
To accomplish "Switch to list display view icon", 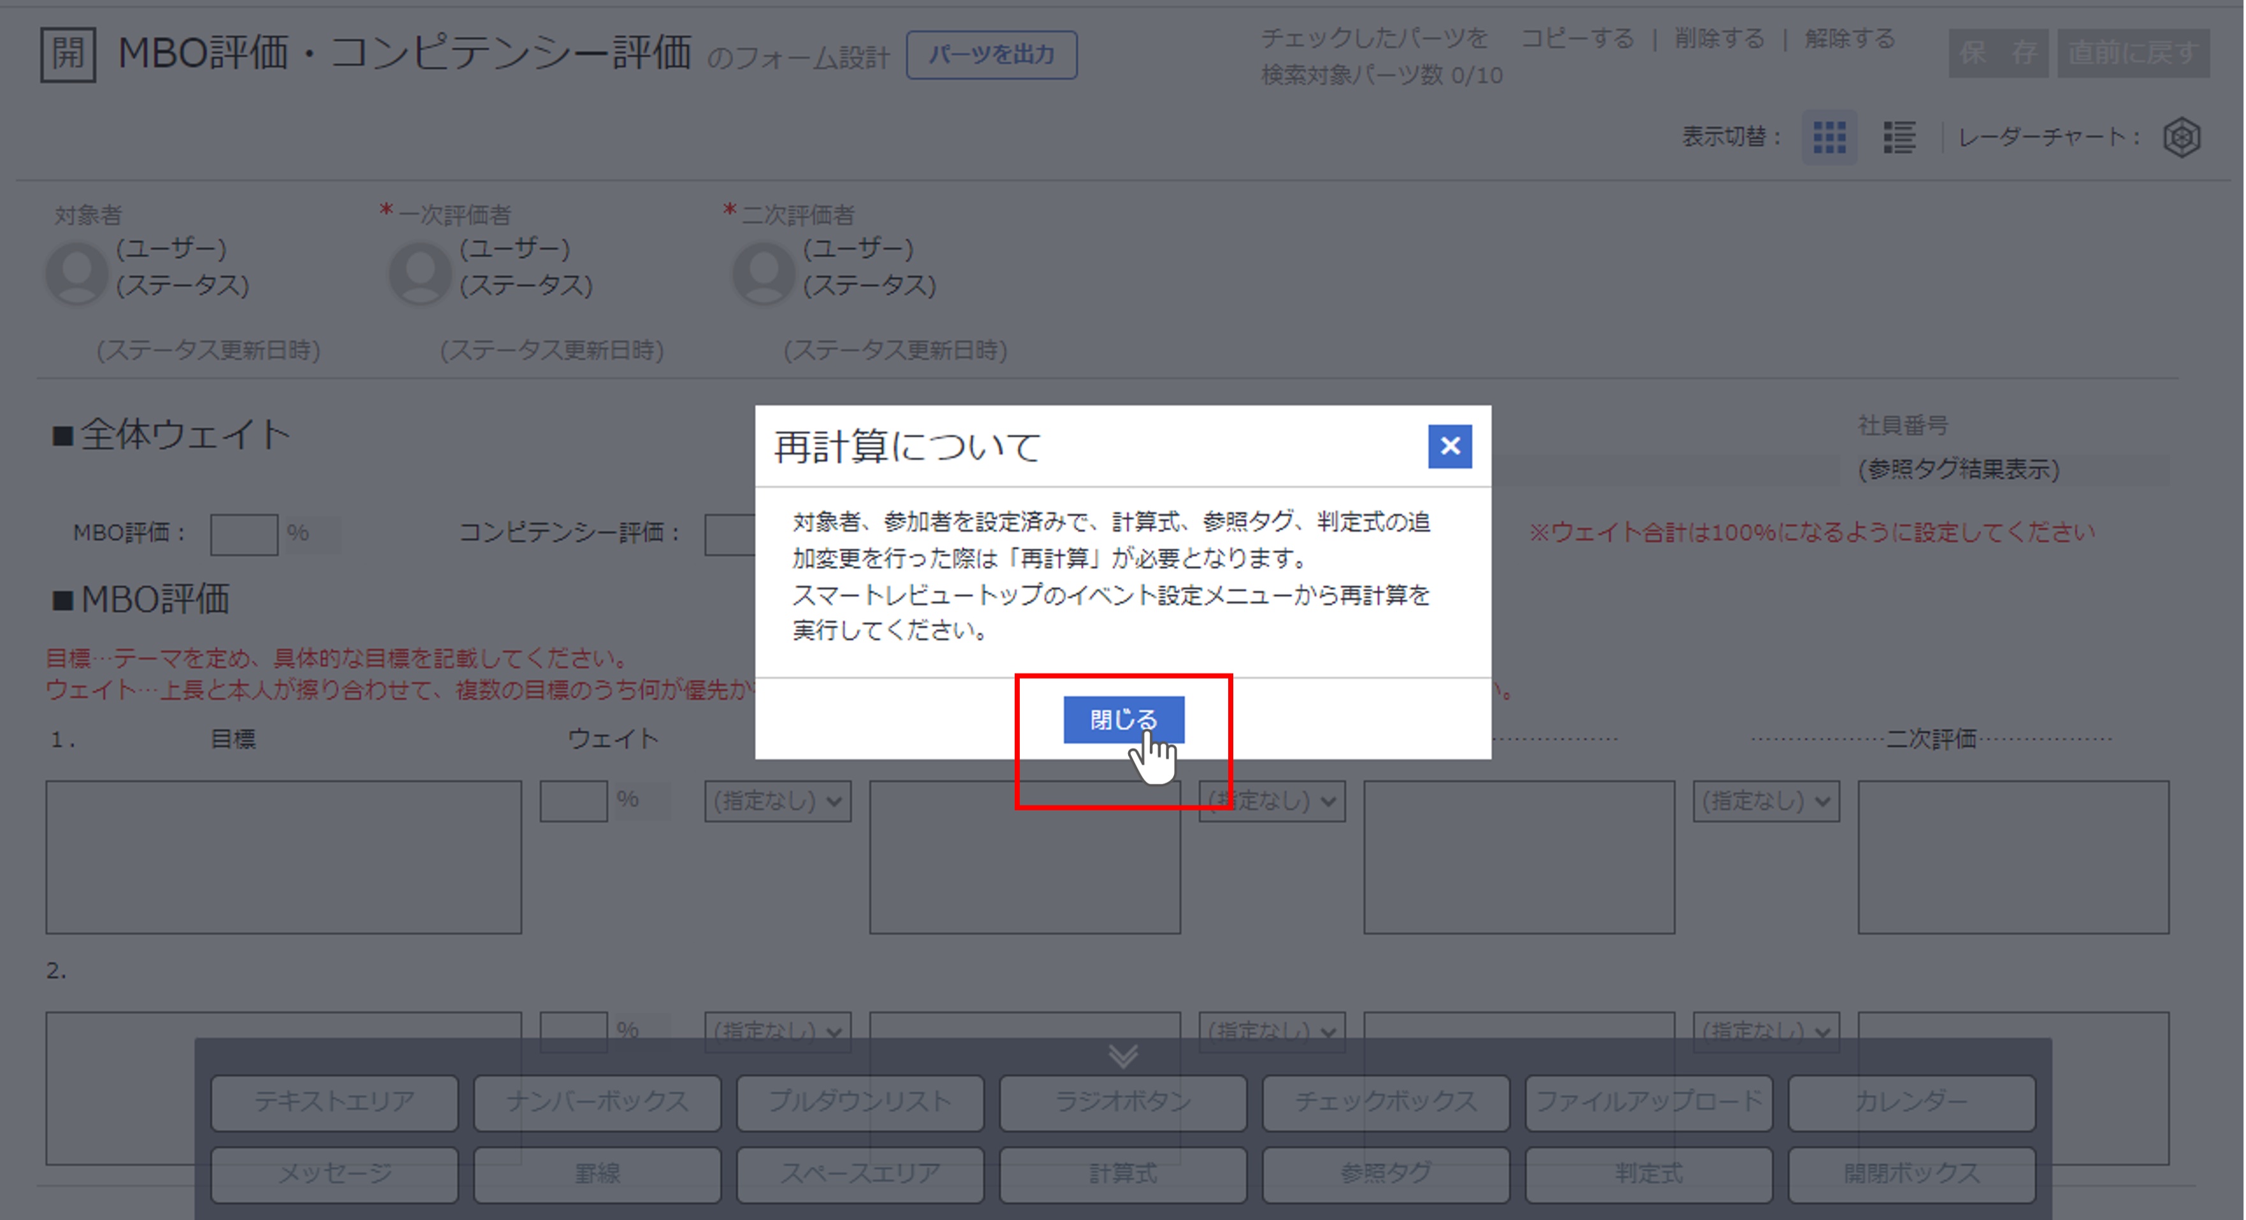I will click(x=1899, y=138).
